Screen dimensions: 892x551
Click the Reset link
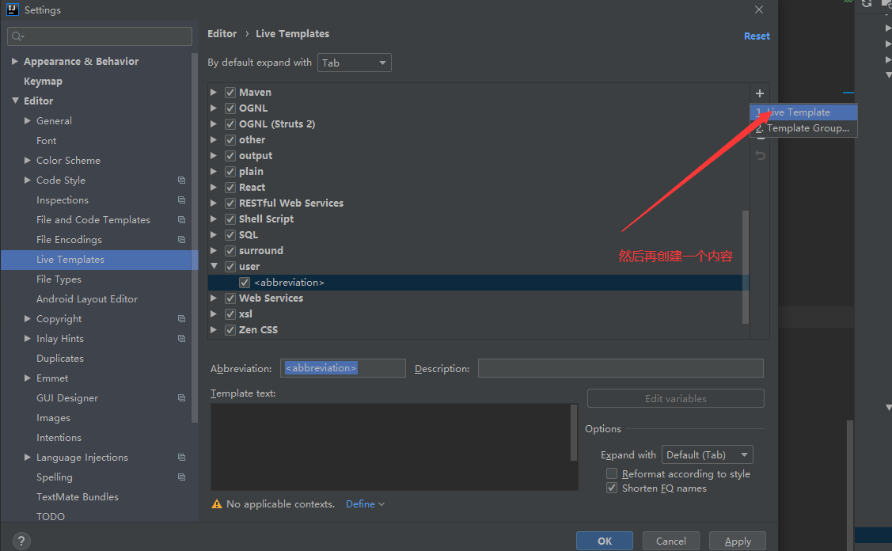(x=757, y=36)
